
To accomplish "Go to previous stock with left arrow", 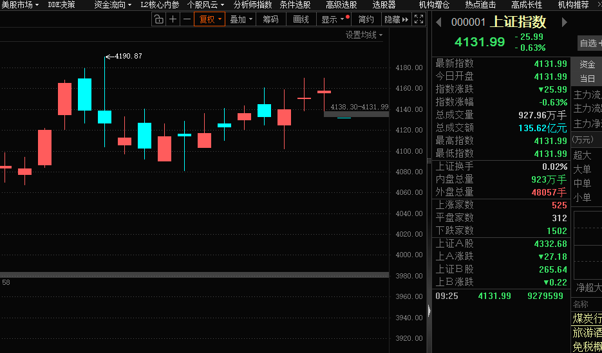I will tap(438, 23).
